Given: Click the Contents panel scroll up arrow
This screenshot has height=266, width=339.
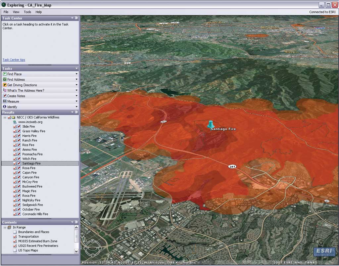Looking at the screenshot, I should click(x=76, y=227).
